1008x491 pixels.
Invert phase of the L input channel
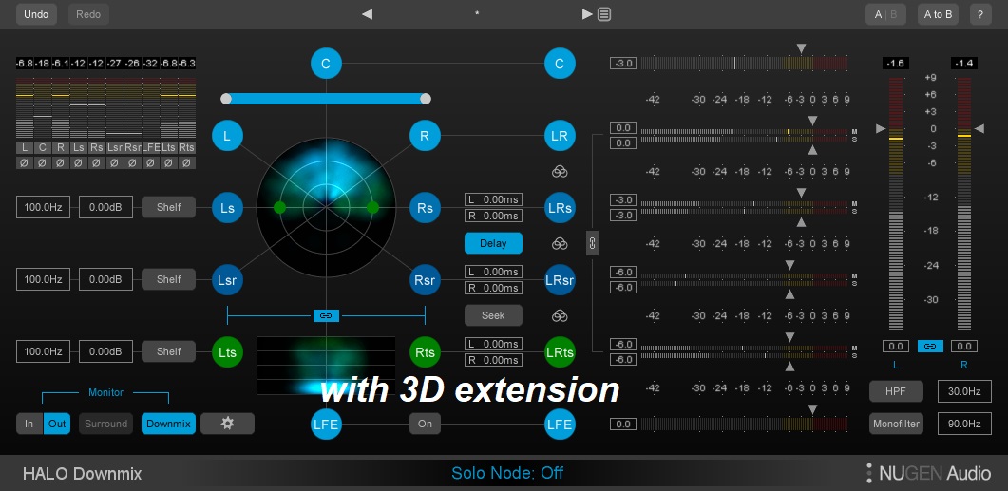click(x=25, y=162)
